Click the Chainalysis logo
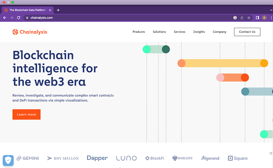The width and height of the screenshot is (273, 168). [x=30, y=32]
